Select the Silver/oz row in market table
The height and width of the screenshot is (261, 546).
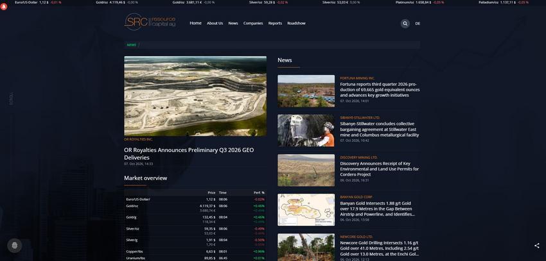click(195, 231)
